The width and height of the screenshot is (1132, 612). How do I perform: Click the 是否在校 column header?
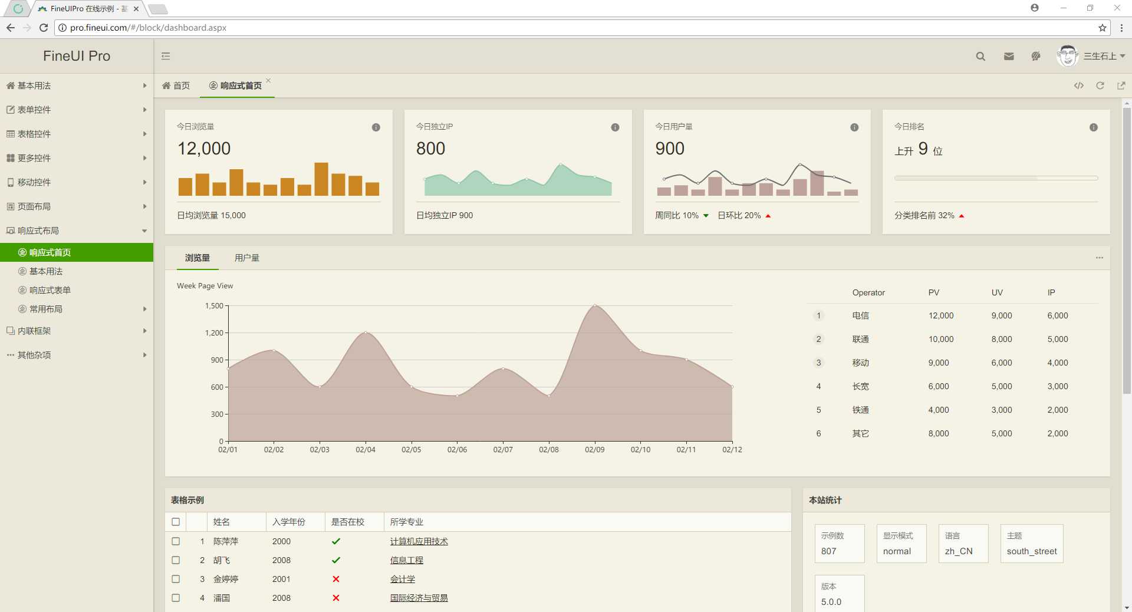354,522
